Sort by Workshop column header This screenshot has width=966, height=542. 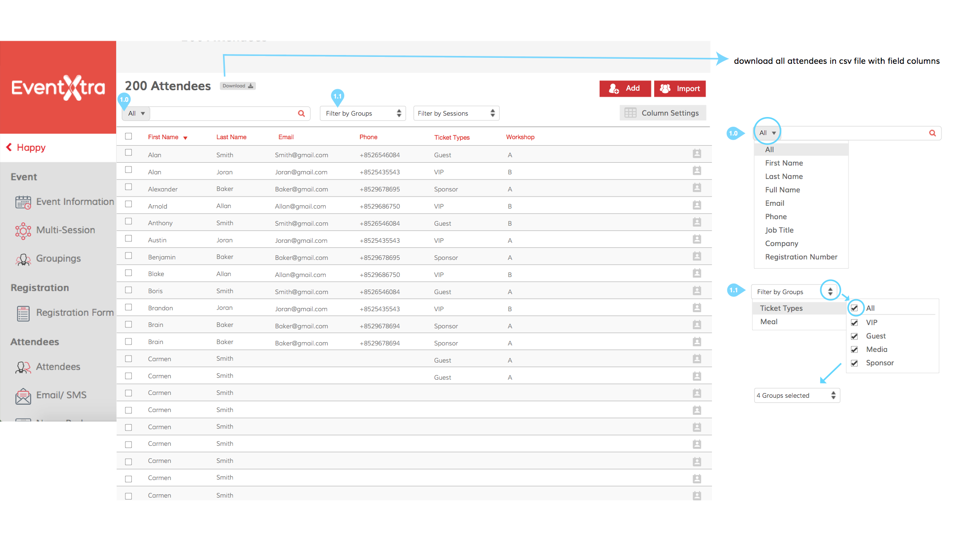[520, 137]
